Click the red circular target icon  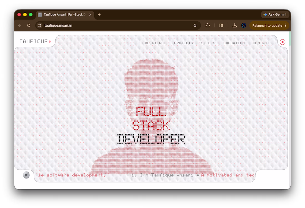tap(283, 42)
